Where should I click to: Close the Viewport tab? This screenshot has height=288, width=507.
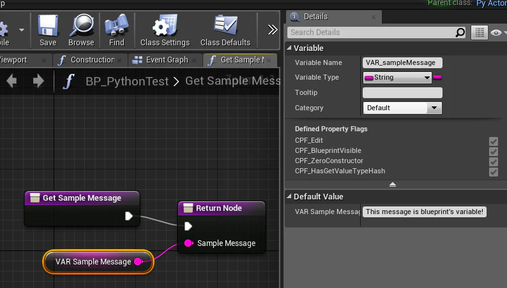coord(44,61)
